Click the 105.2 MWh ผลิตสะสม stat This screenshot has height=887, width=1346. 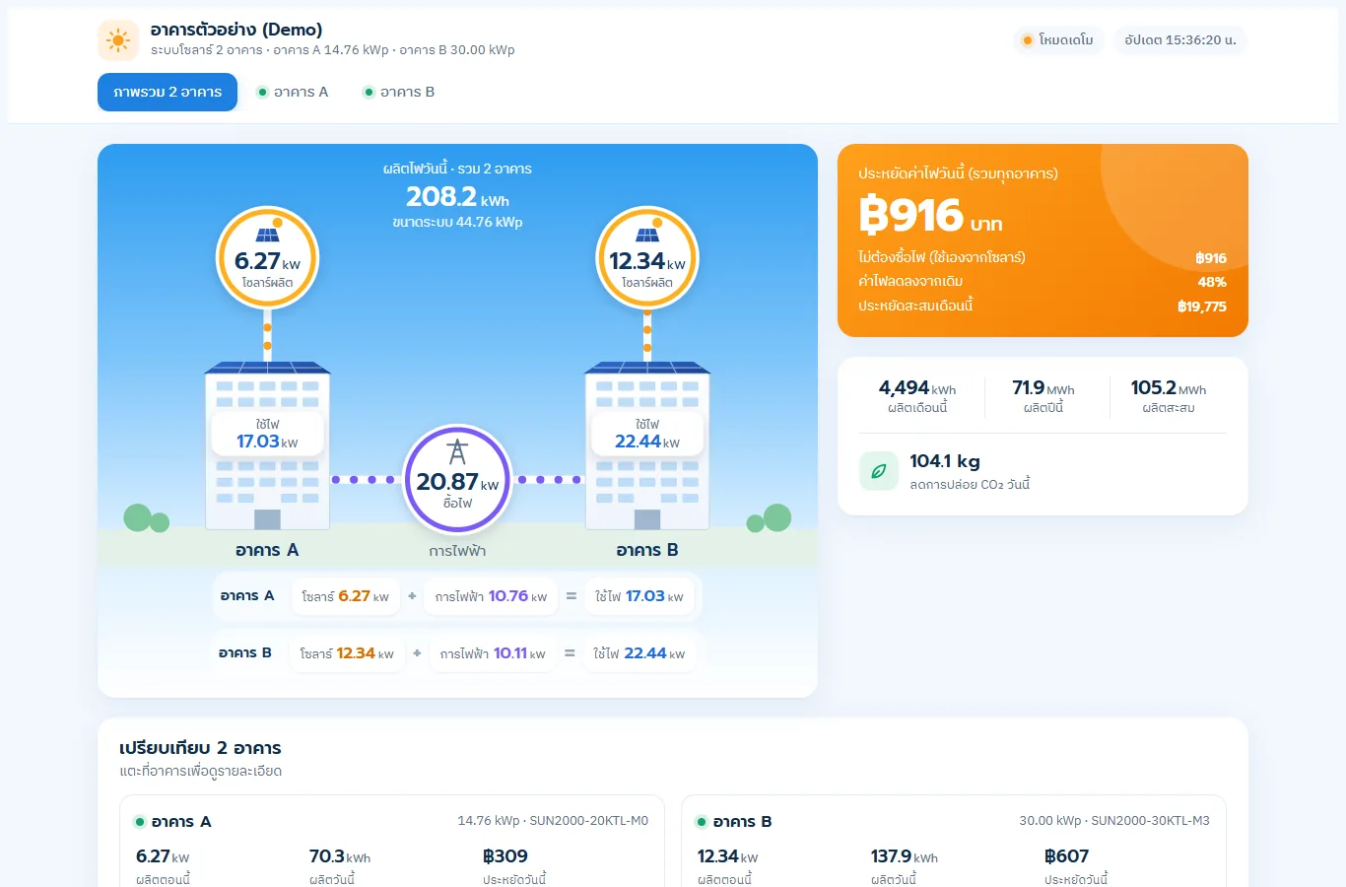click(x=1169, y=397)
